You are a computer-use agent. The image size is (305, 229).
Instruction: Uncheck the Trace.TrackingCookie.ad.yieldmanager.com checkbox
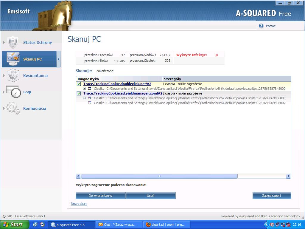coord(79,93)
